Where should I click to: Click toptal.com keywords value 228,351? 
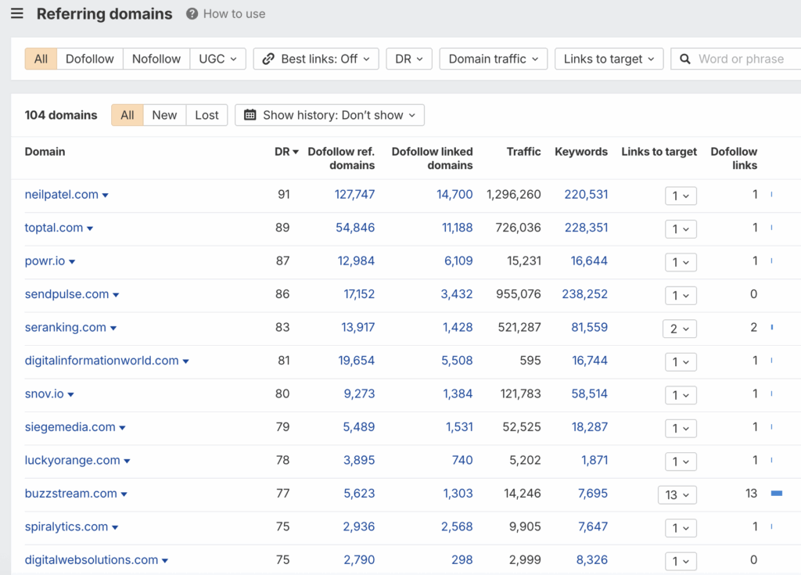[586, 228]
